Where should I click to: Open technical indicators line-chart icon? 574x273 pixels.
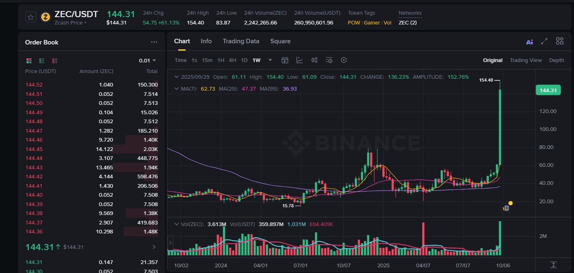300,60
